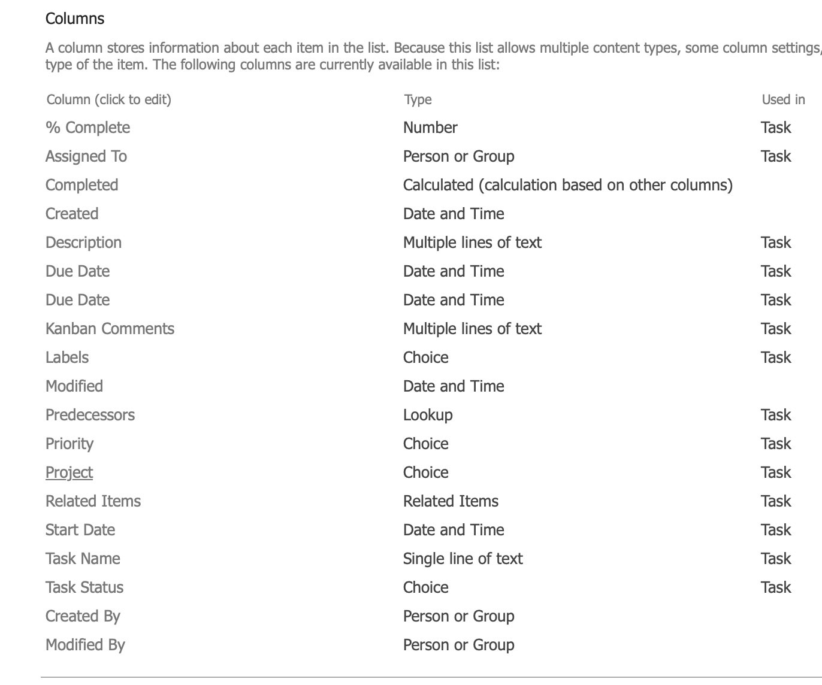Click the "Column (click to edit)" header

(109, 99)
